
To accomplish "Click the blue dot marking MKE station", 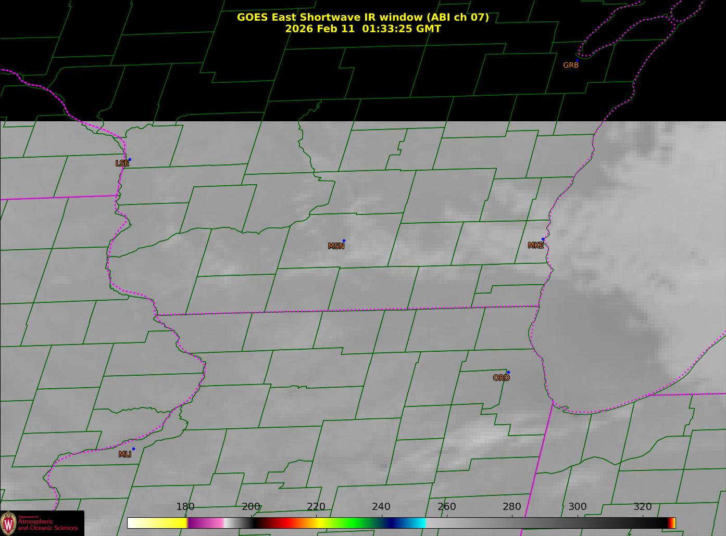I will (543, 239).
